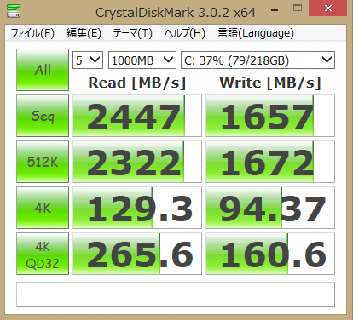Expand the drive selector showing C: 37%
The width and height of the screenshot is (353, 320).
pos(258,60)
